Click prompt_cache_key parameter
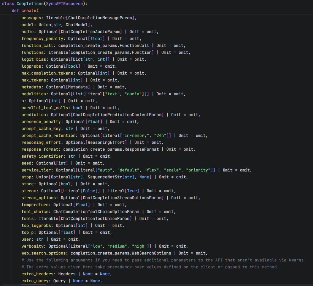Viewport: 313px width, 286px height. click(41, 129)
